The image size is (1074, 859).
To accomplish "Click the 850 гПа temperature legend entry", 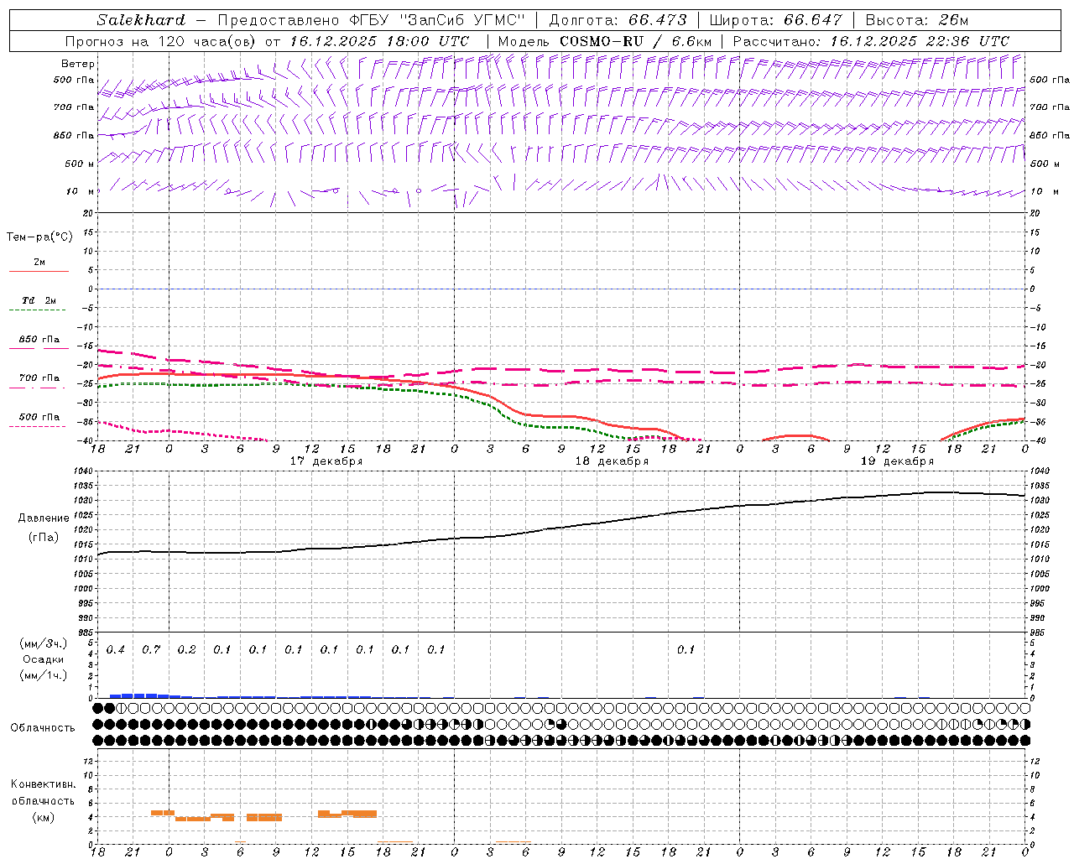I will [39, 343].
